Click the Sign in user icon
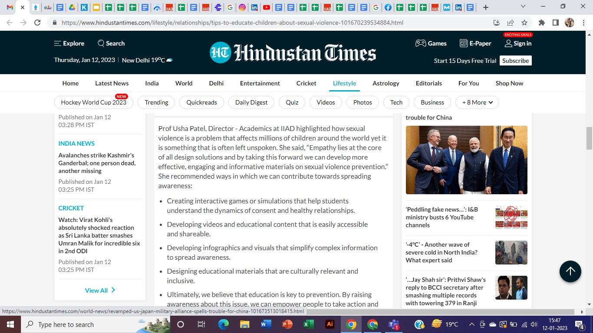 pyautogui.click(x=508, y=43)
